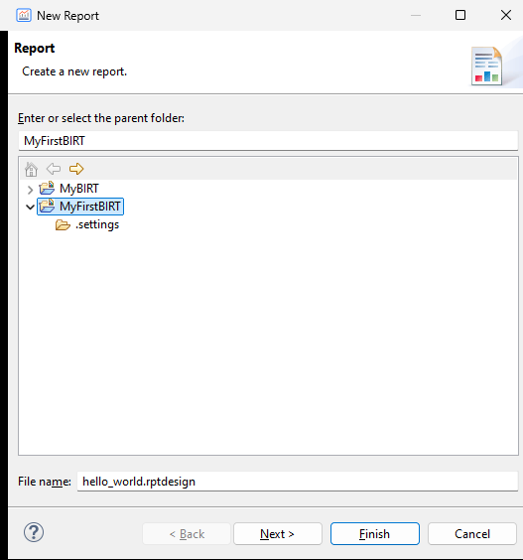
Task: Click the Home navigation icon in the folder tree
Action: [x=31, y=169]
